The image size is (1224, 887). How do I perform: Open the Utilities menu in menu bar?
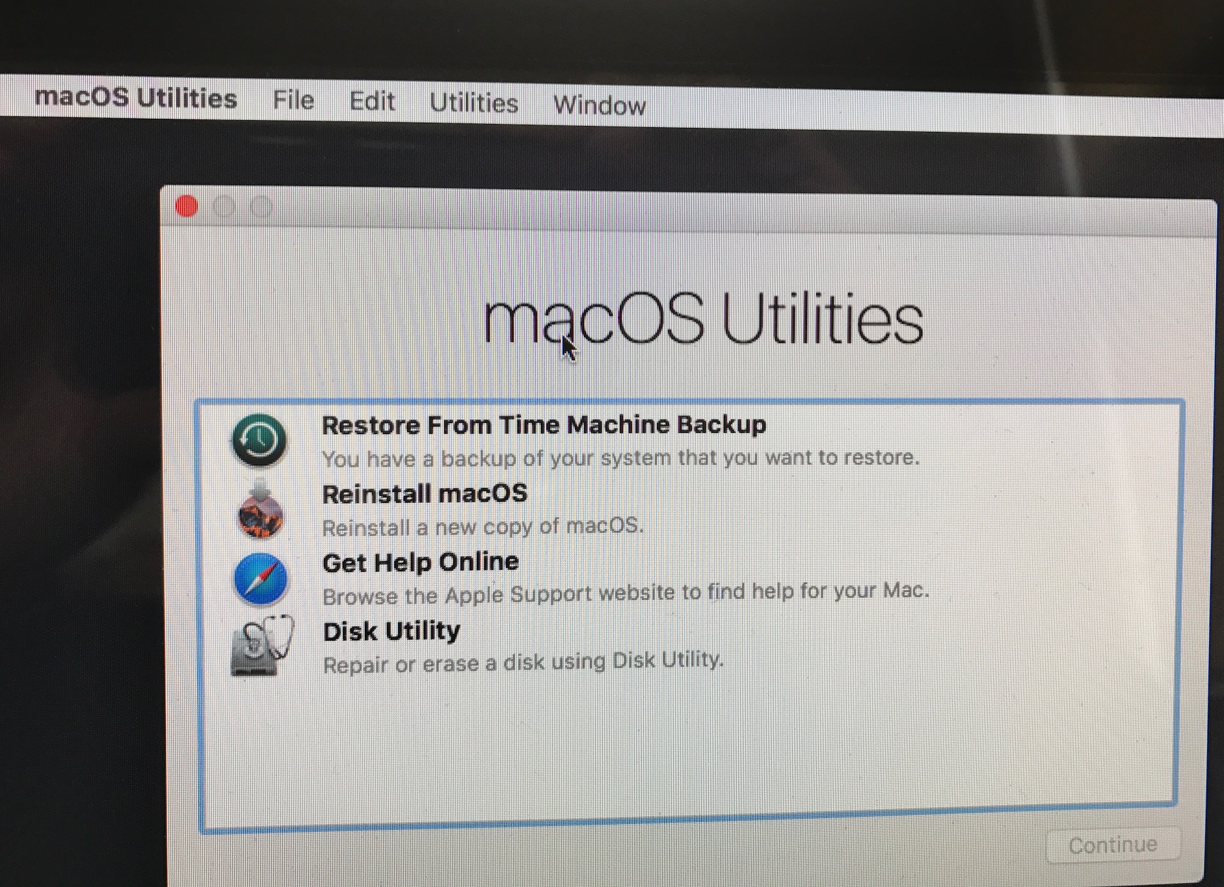pyautogui.click(x=474, y=103)
